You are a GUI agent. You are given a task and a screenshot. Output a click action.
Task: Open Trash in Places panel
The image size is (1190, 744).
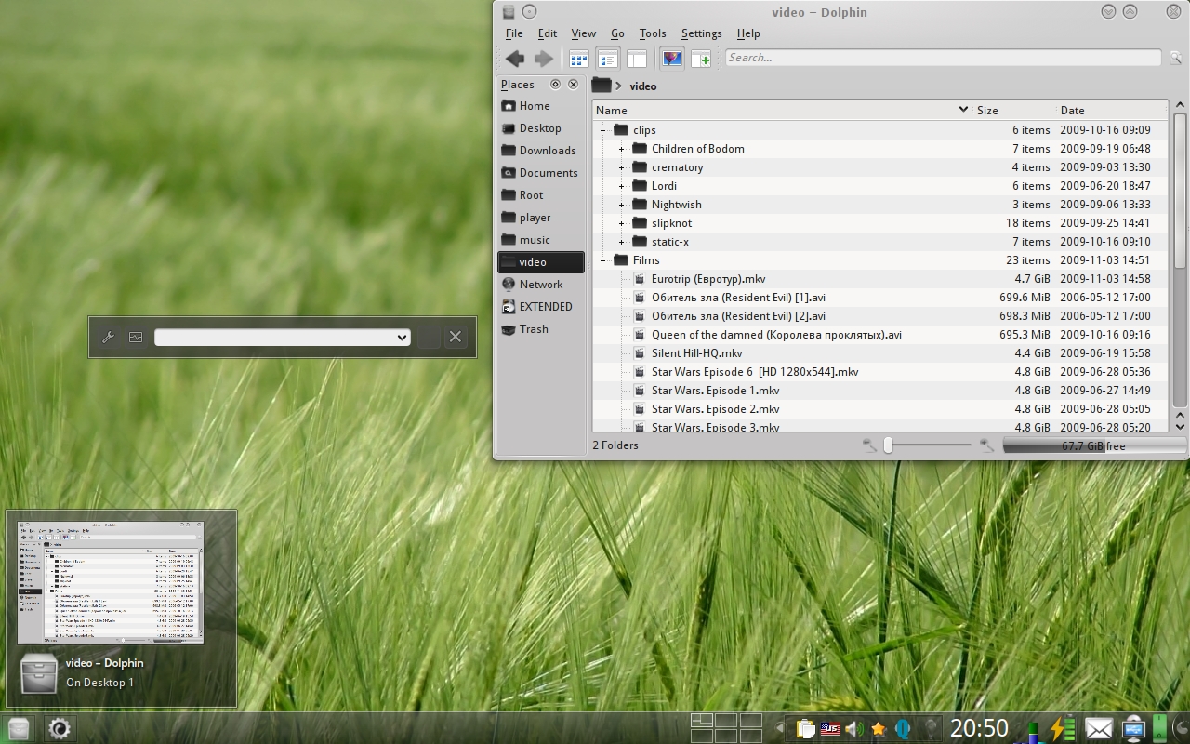(541, 329)
